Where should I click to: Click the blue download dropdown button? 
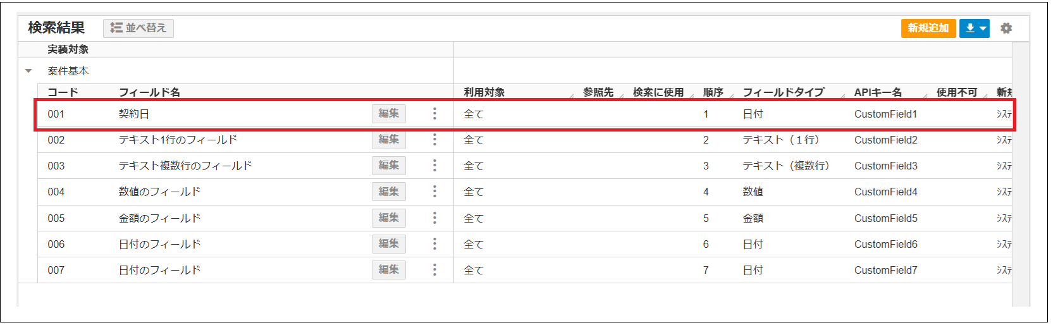point(974,28)
